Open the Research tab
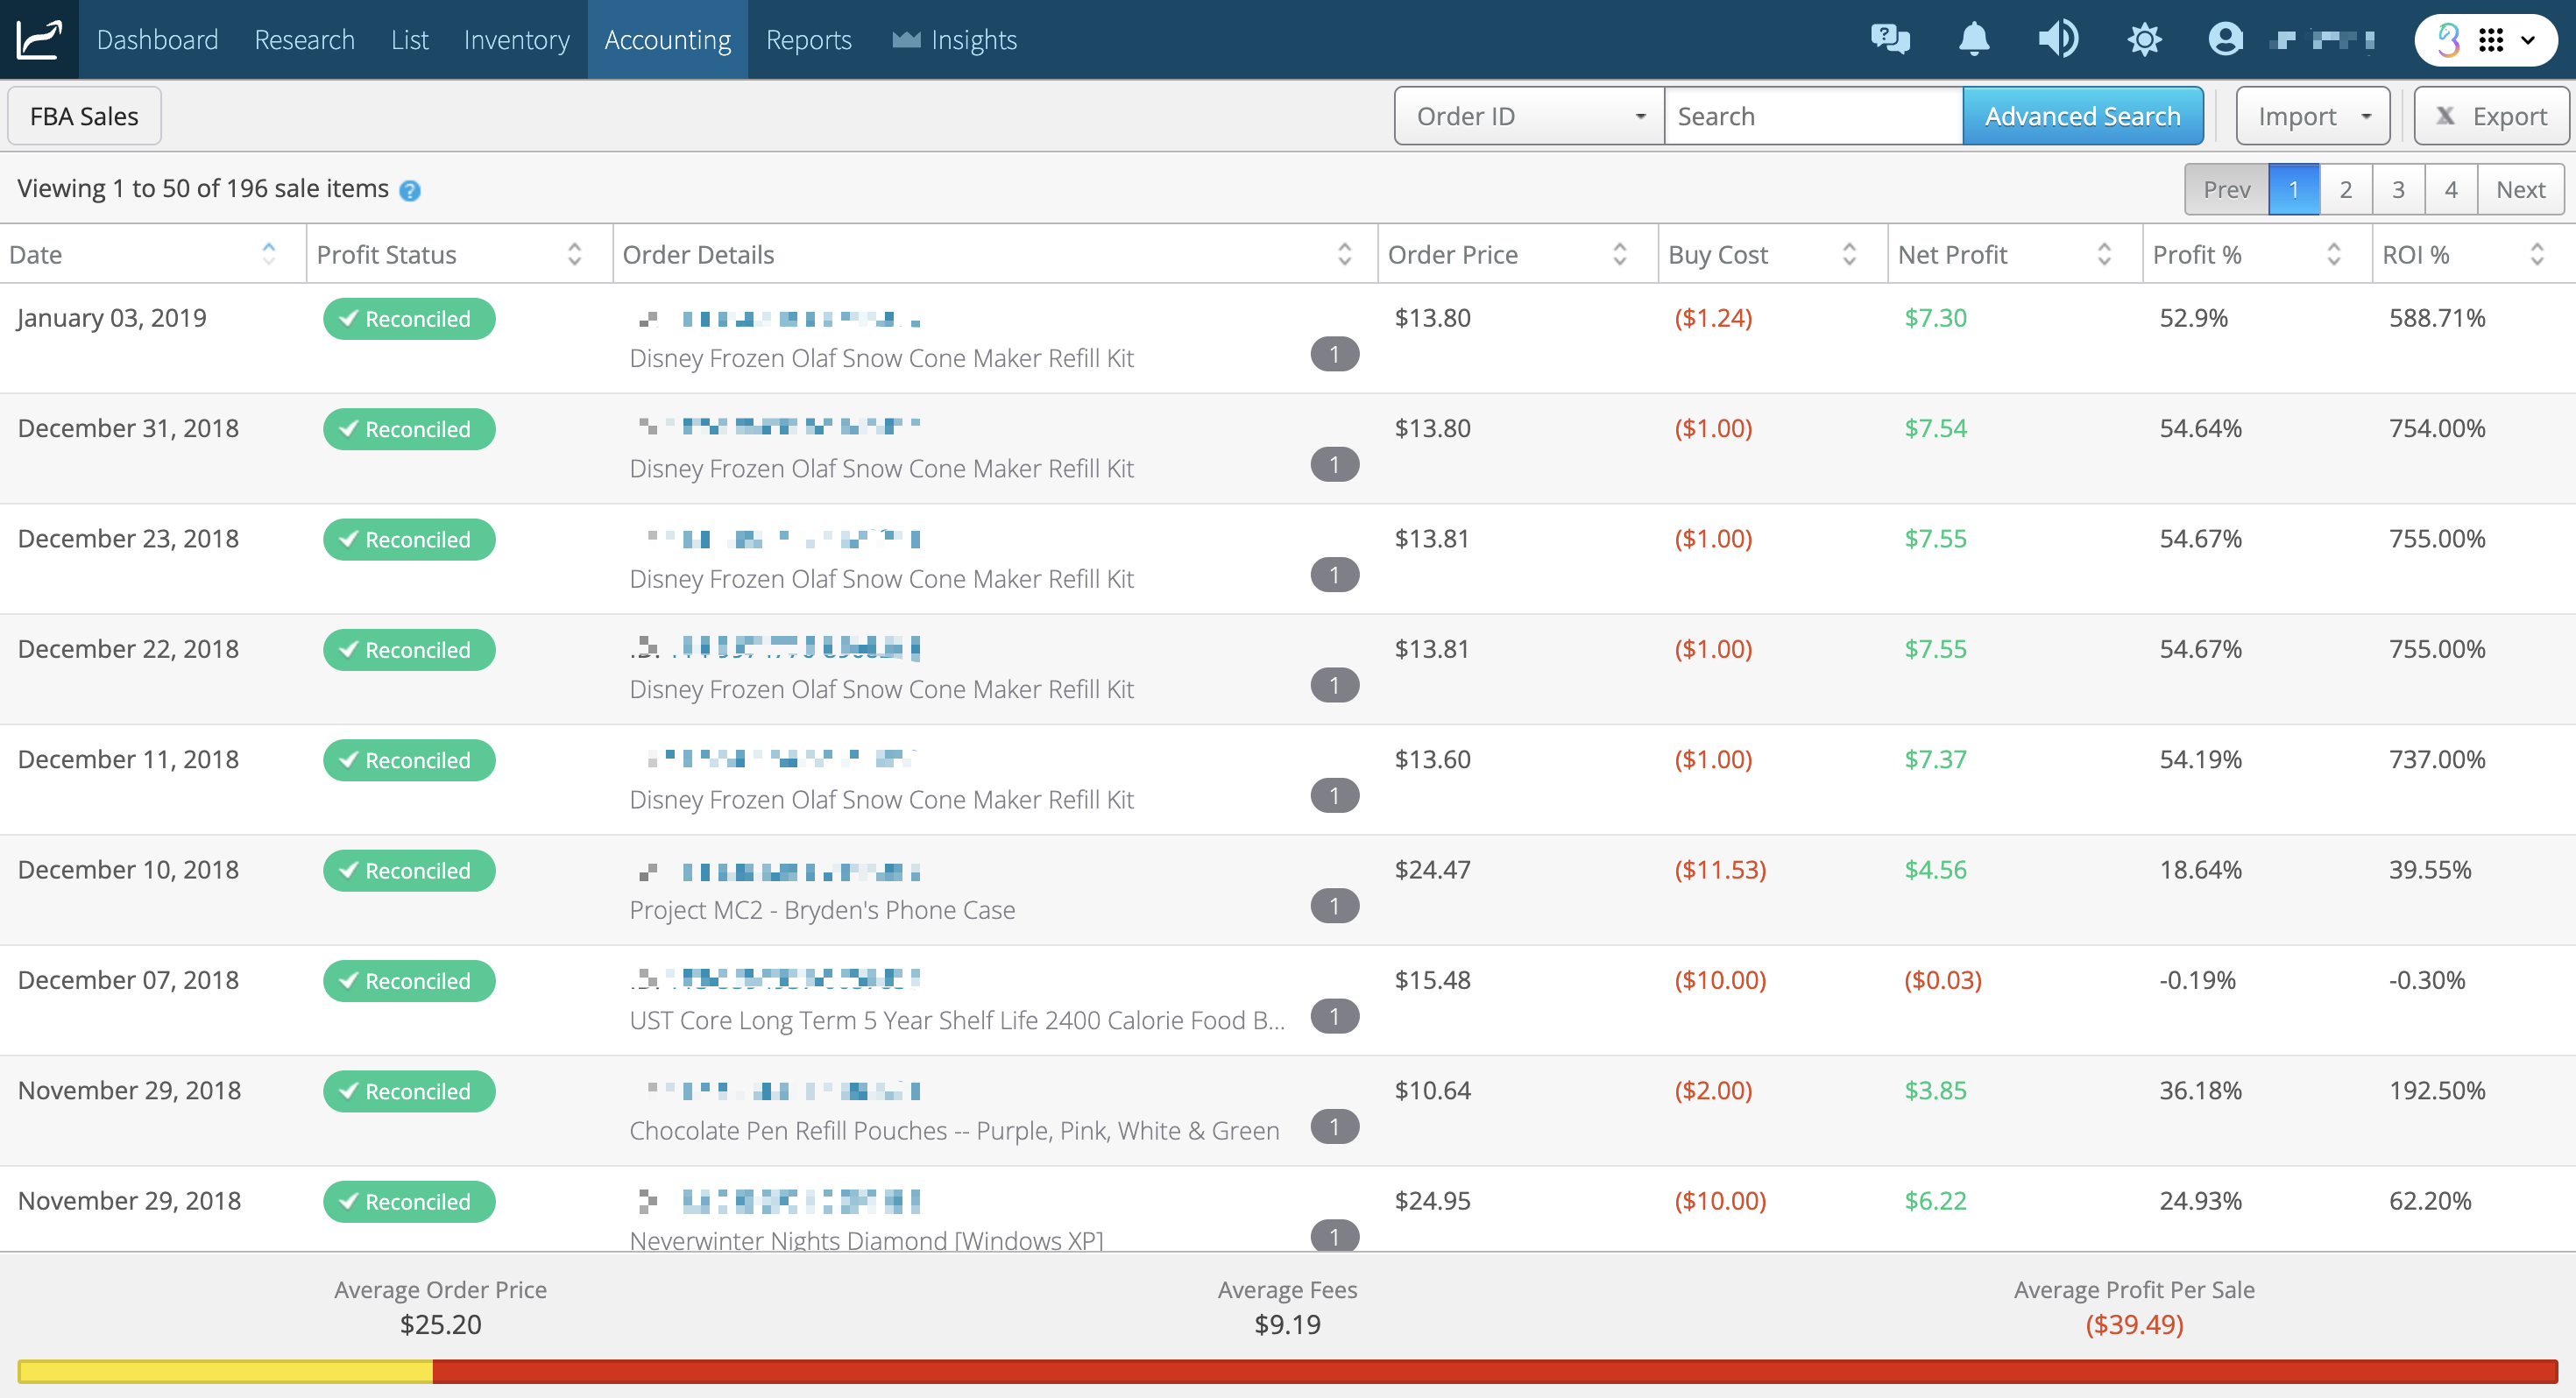 [x=305, y=40]
